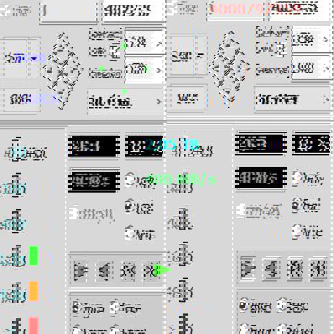Screen dimensions: 334x334
Task: Select the Verify radio button in the right panel
Action: pyautogui.click(x=297, y=178)
